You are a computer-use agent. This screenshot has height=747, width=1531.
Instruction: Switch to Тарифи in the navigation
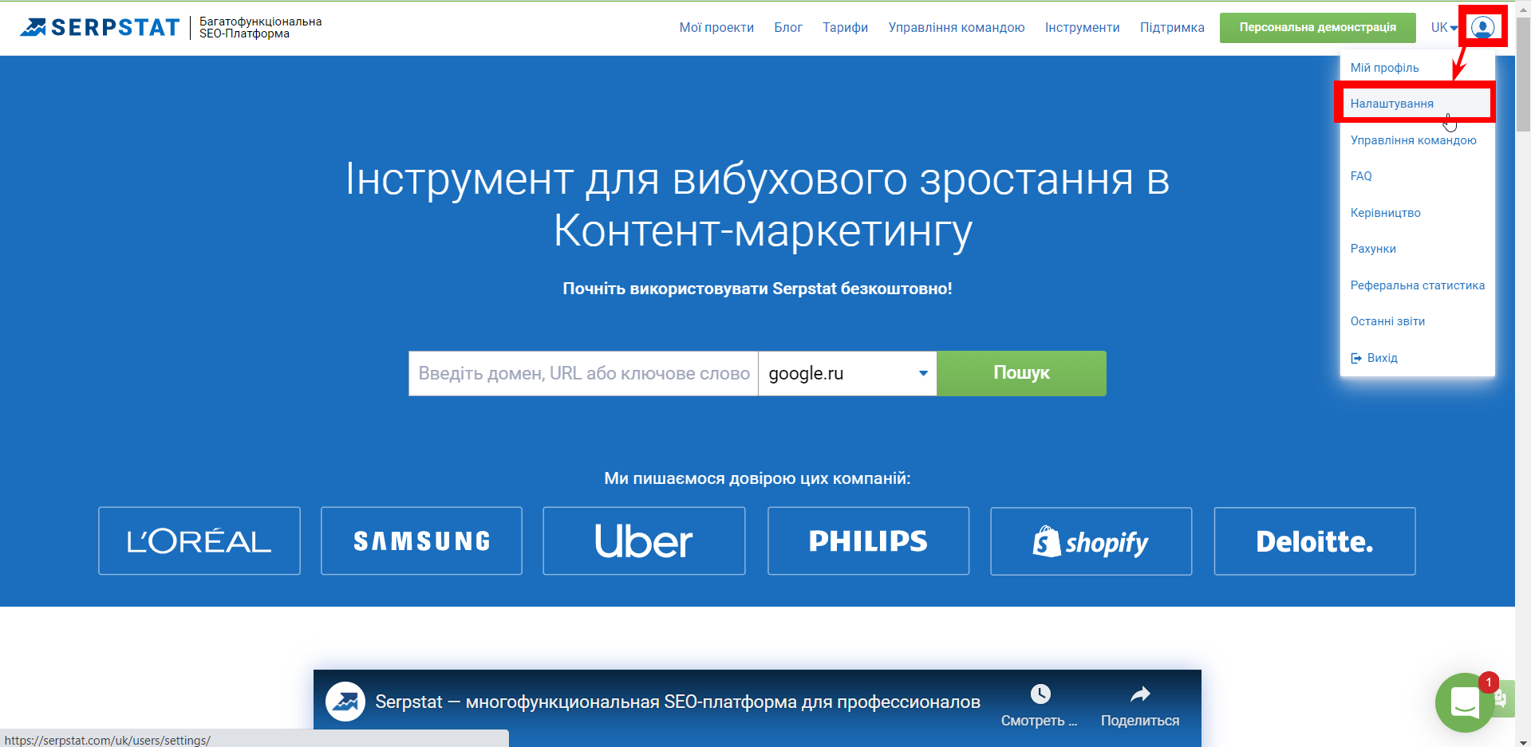point(844,26)
